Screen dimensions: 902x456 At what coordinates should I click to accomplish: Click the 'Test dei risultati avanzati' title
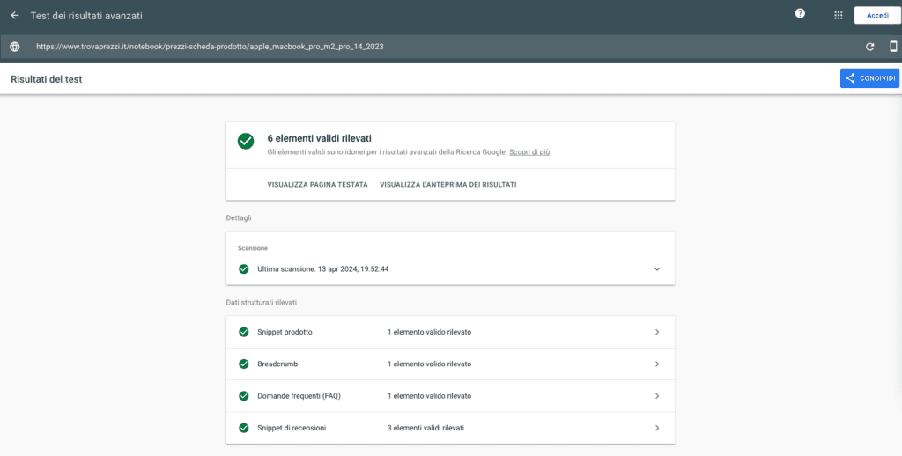86,16
